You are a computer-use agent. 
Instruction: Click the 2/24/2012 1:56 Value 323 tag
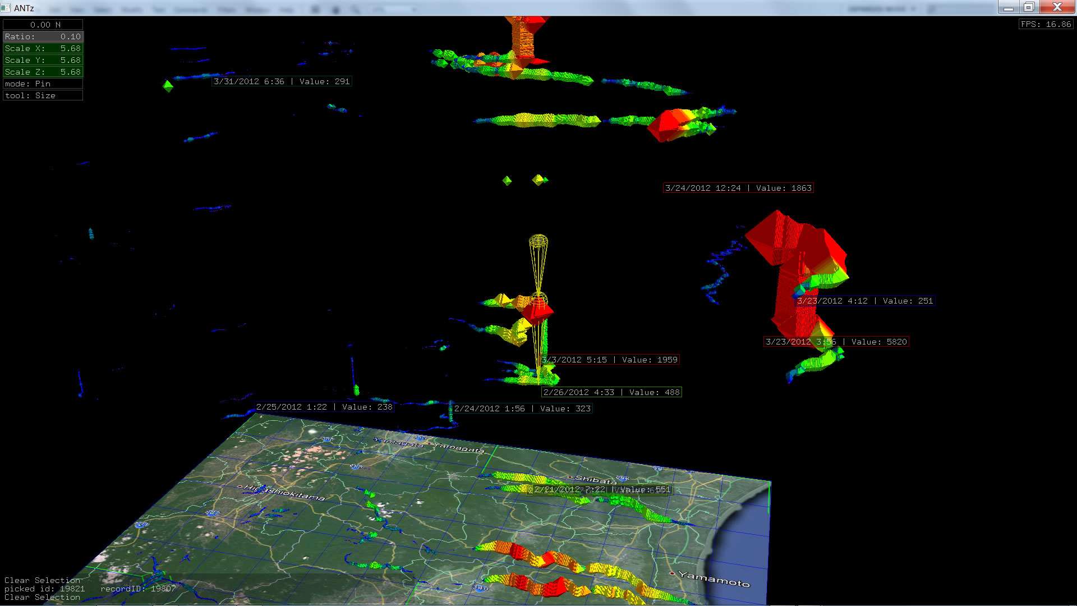[522, 408]
